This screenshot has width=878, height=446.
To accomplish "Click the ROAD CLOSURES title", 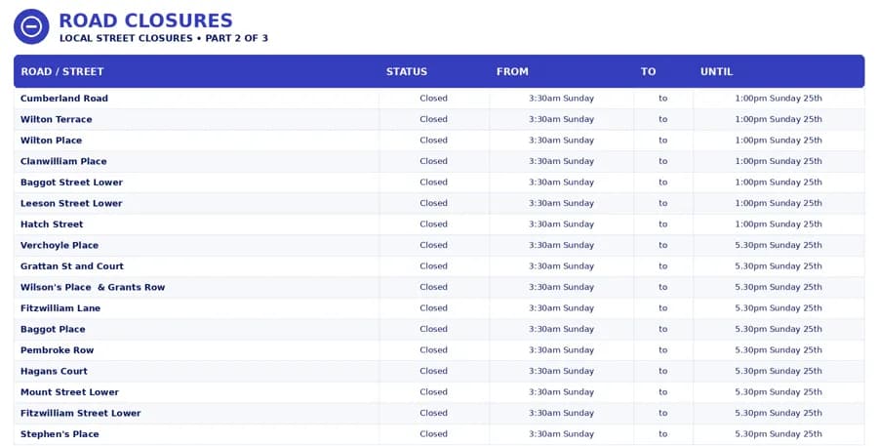I will 145,20.
